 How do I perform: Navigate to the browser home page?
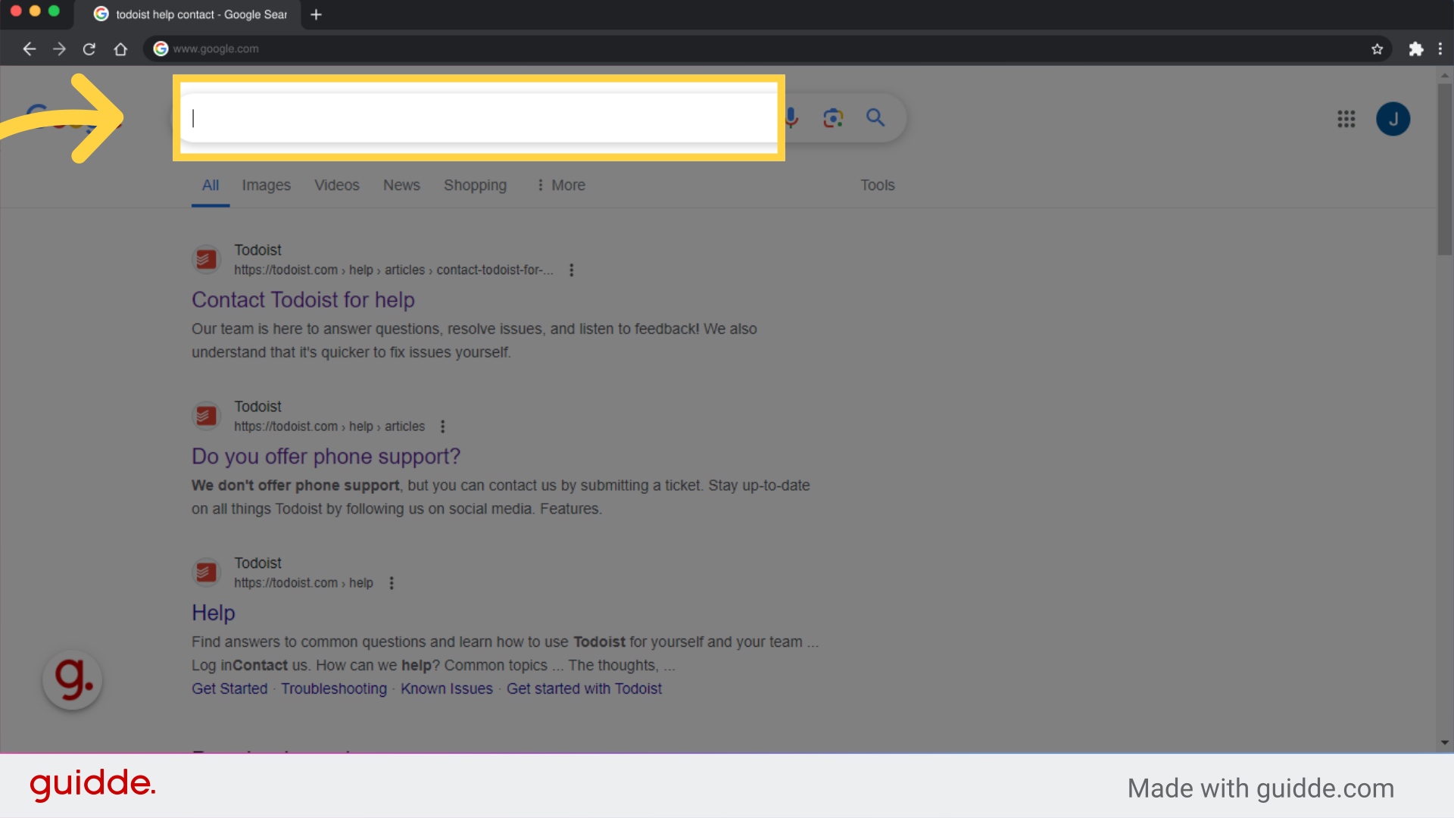pyautogui.click(x=120, y=48)
